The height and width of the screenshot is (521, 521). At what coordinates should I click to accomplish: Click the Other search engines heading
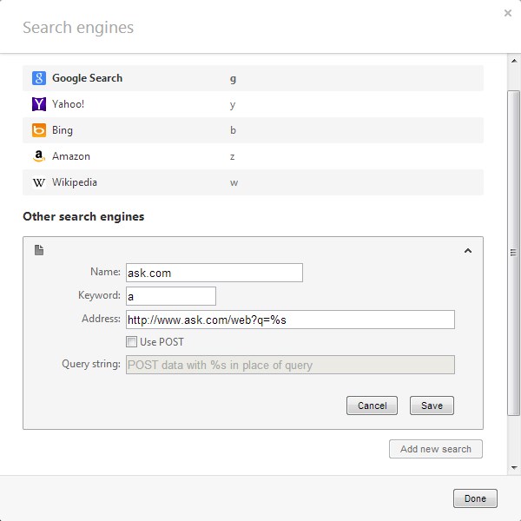(83, 216)
